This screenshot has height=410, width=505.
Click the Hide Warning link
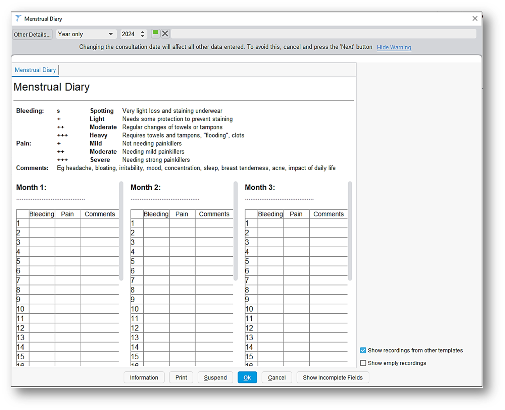394,47
